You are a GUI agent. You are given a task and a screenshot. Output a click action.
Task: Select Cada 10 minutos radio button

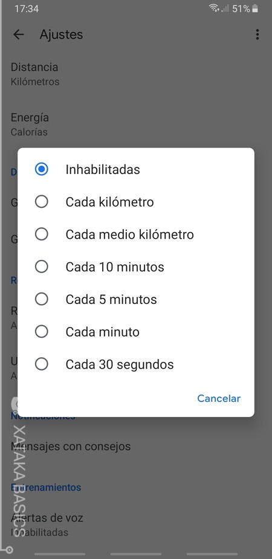(136, 267)
